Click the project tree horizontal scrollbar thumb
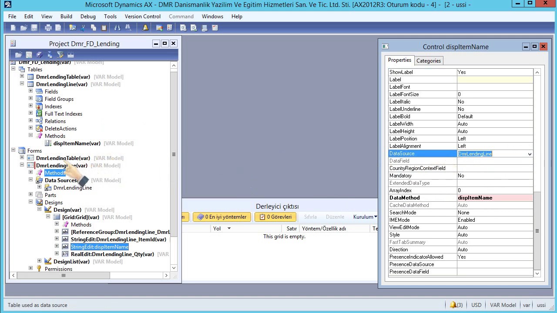The image size is (557, 313). 64,275
